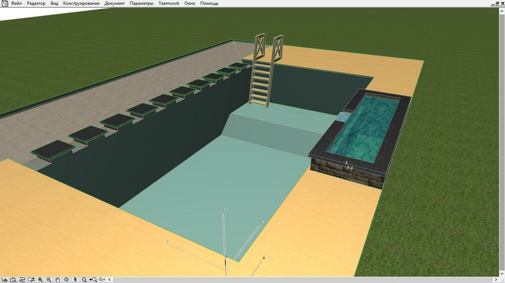Activate the walking figure explore icon
505x283 pixels.
75,280
